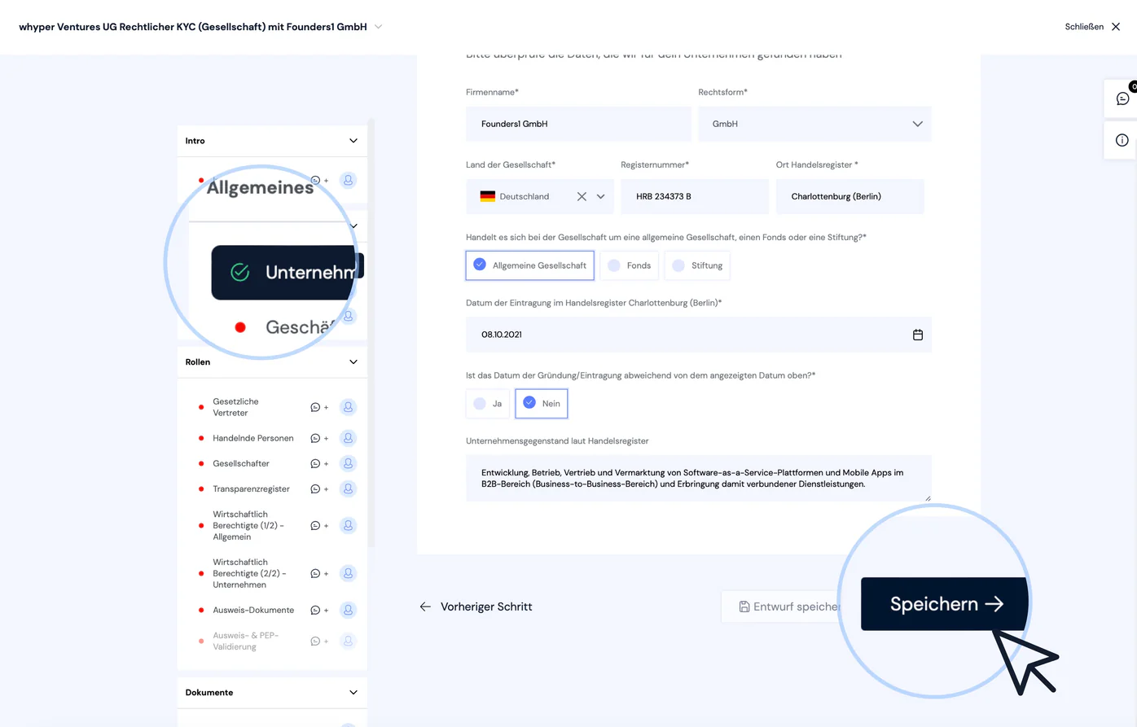Open the info panel icon

(1122, 140)
